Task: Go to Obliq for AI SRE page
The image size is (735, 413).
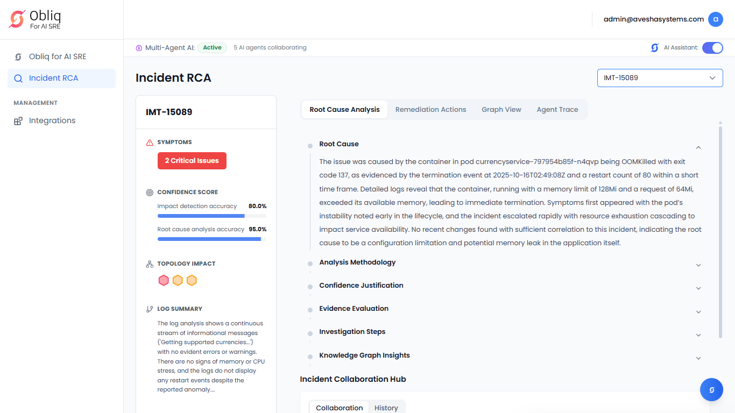Action: click(57, 56)
